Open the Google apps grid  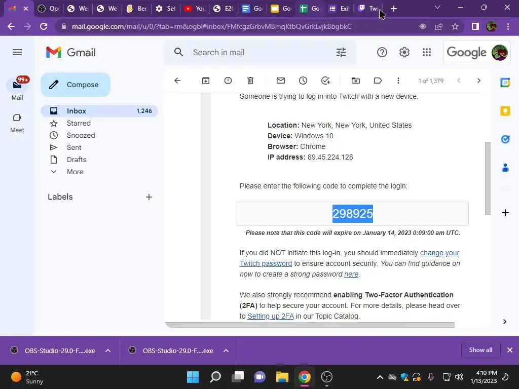point(427,52)
